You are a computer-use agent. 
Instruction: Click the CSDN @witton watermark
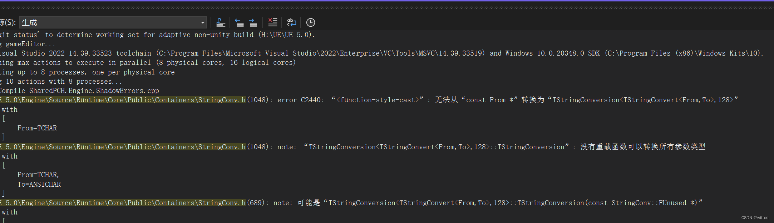tap(754, 218)
